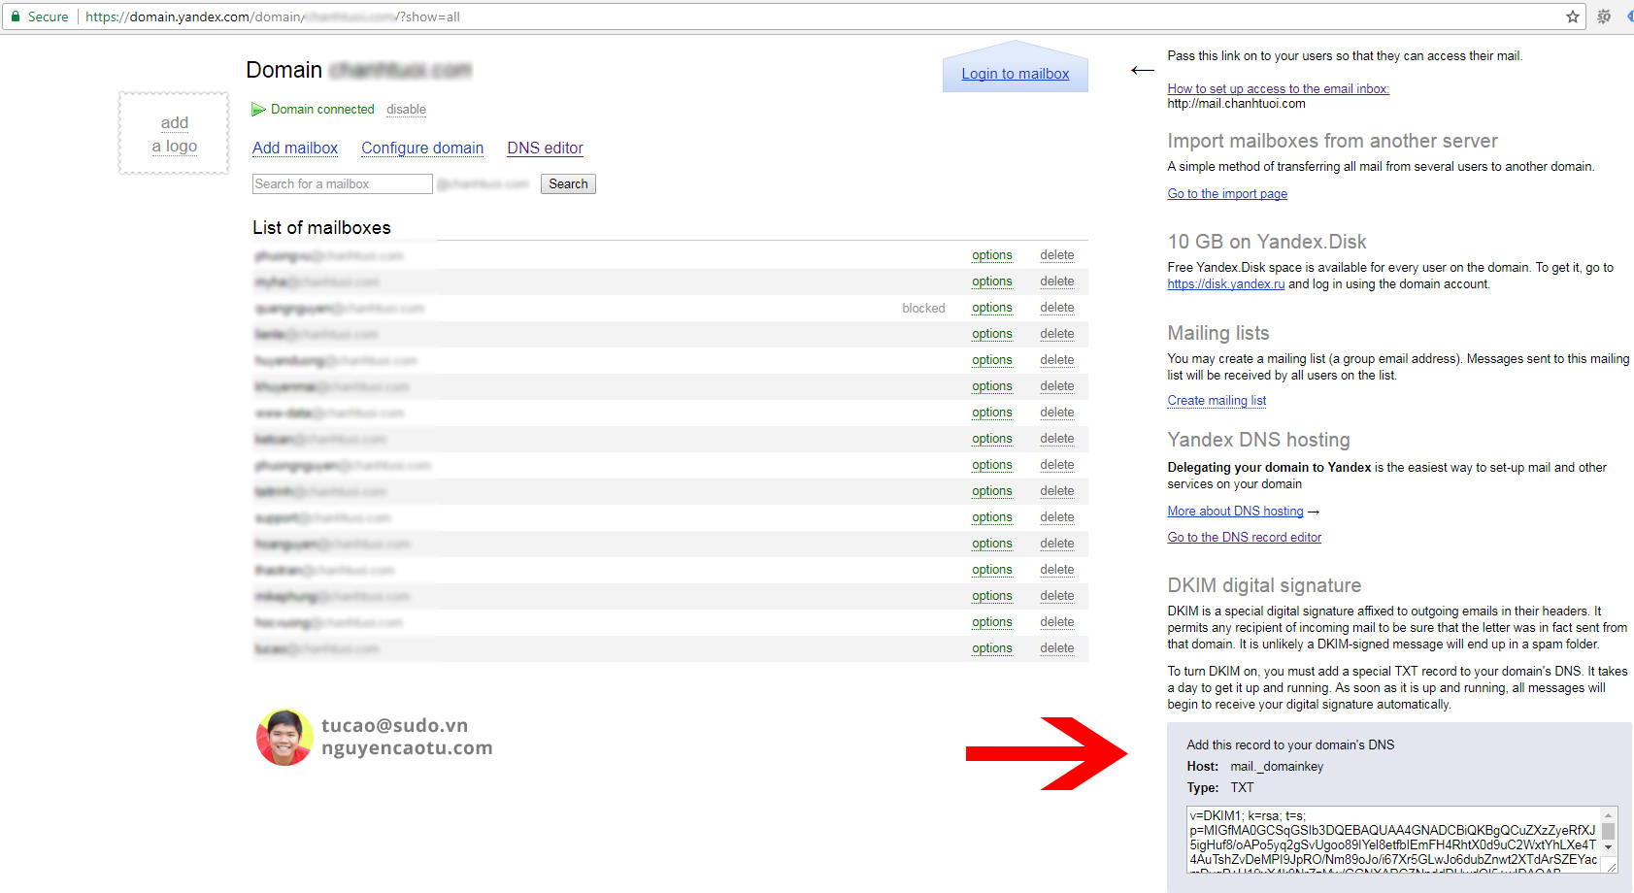Viewport: 1634px width, 893px height.
Task: Click the profile avatar photo
Action: tap(284, 738)
